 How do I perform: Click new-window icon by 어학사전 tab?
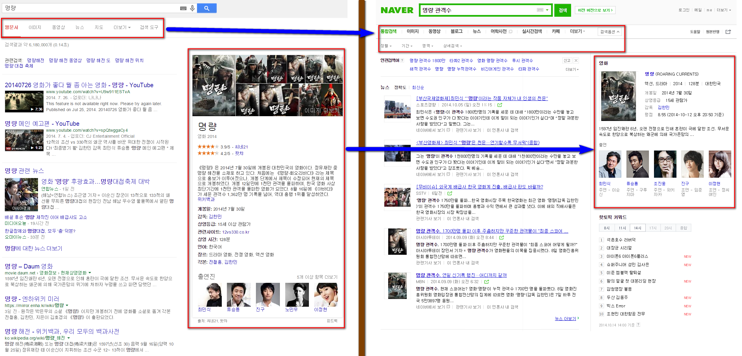click(x=511, y=31)
